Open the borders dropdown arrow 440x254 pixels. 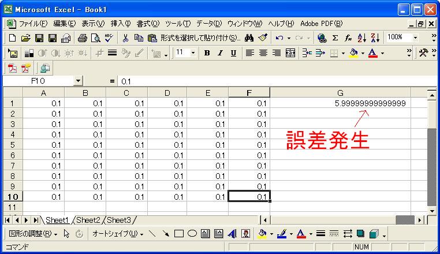(343, 53)
